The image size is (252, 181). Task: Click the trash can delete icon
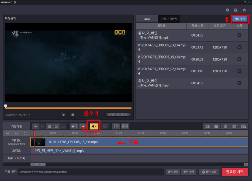pyautogui.click(x=50, y=126)
